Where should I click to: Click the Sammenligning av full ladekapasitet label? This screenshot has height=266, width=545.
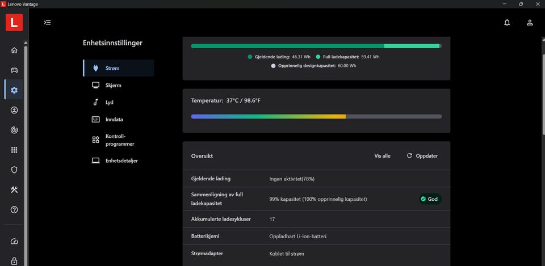tap(217, 199)
